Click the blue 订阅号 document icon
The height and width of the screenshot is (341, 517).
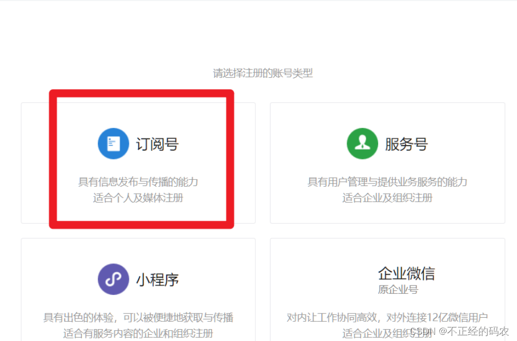[x=113, y=144]
